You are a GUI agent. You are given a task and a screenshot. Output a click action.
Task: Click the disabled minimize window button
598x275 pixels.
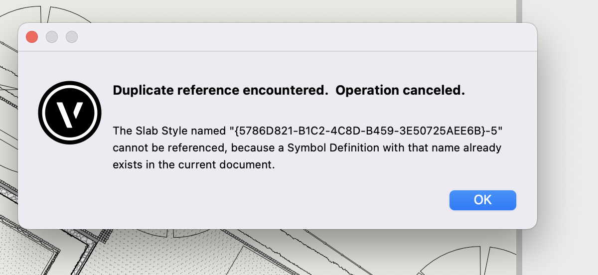click(x=52, y=37)
